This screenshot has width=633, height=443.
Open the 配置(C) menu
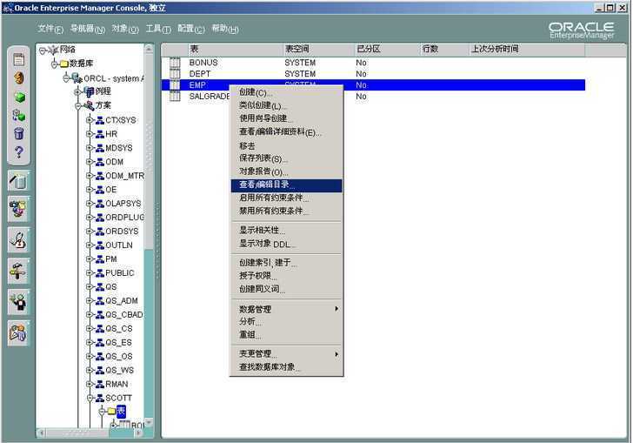point(191,29)
